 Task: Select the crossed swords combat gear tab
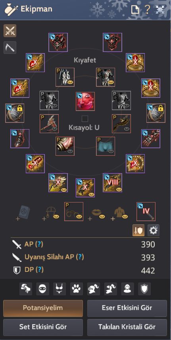pos(10,31)
